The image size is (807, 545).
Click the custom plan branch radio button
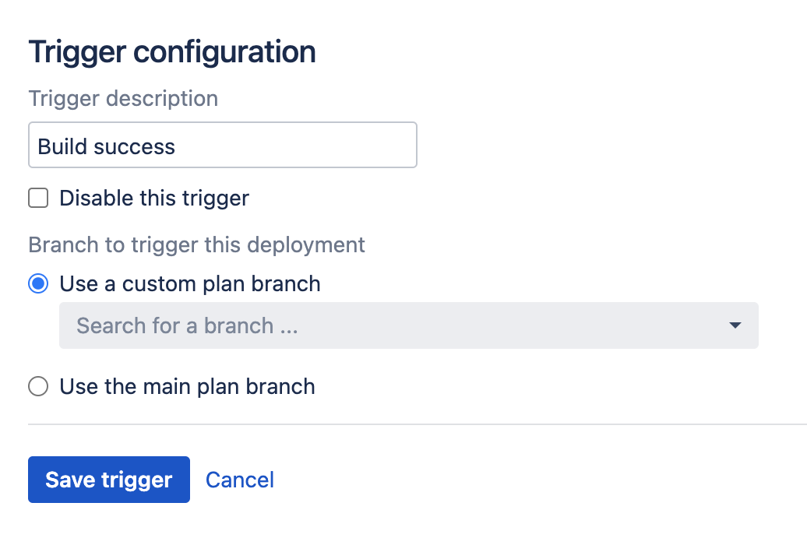point(37,283)
